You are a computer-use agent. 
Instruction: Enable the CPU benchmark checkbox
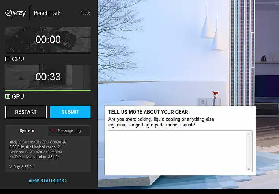8,59
